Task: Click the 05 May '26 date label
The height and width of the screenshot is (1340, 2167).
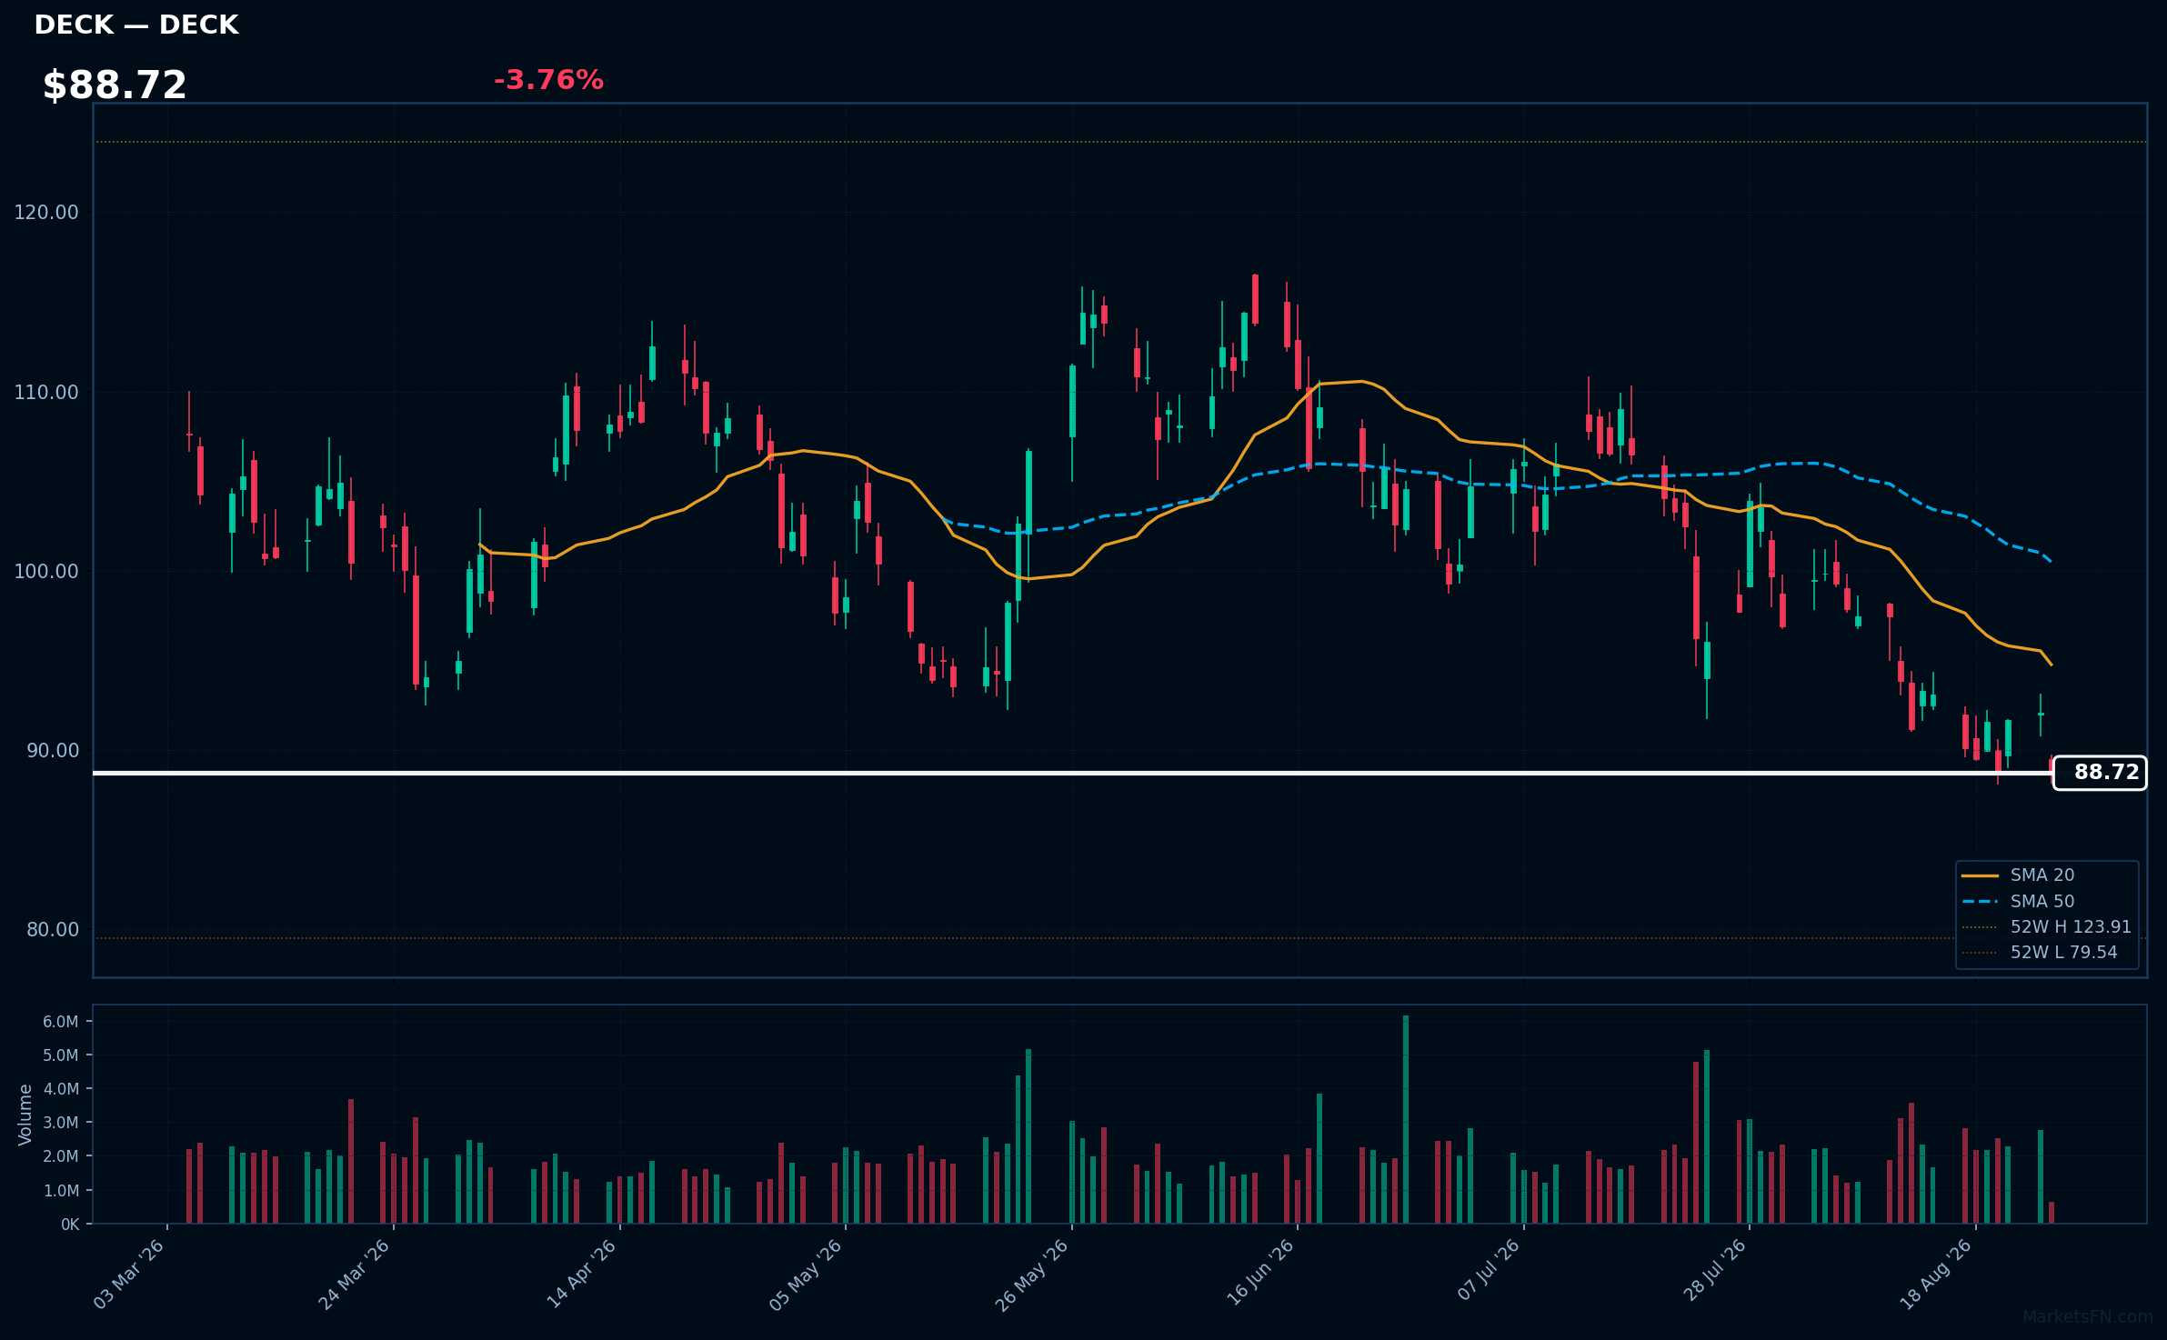Action: 807,1275
